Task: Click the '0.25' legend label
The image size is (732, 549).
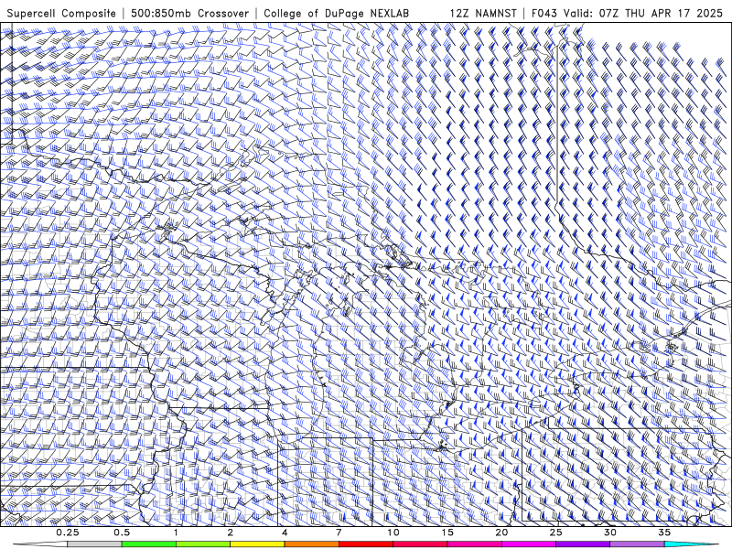Action: coord(68,533)
